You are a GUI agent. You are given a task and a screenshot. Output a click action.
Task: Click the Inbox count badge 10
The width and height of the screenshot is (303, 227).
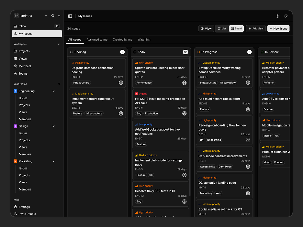coord(57,26)
